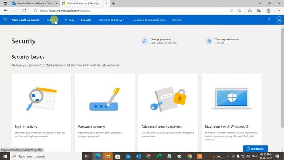
Task: Click Type here to search box
Action: (x=46, y=156)
